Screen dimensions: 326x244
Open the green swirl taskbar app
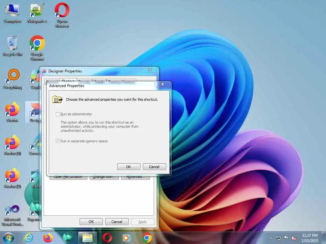(67, 238)
